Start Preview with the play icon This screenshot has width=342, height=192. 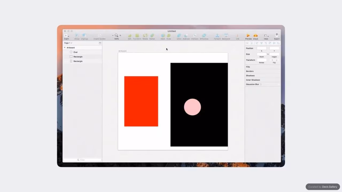(x=248, y=35)
